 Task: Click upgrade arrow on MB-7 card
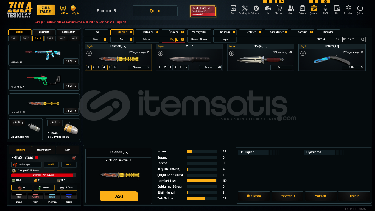pos(160,54)
